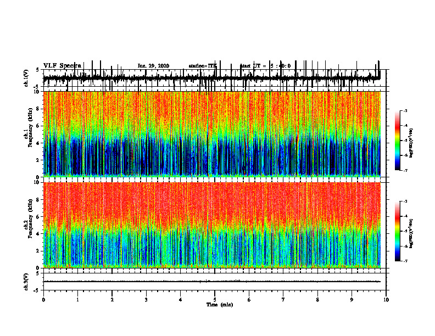Click the "4" kHz tick on ch.1 frequency axis
The width and height of the screenshot is (435, 336).
[38, 143]
